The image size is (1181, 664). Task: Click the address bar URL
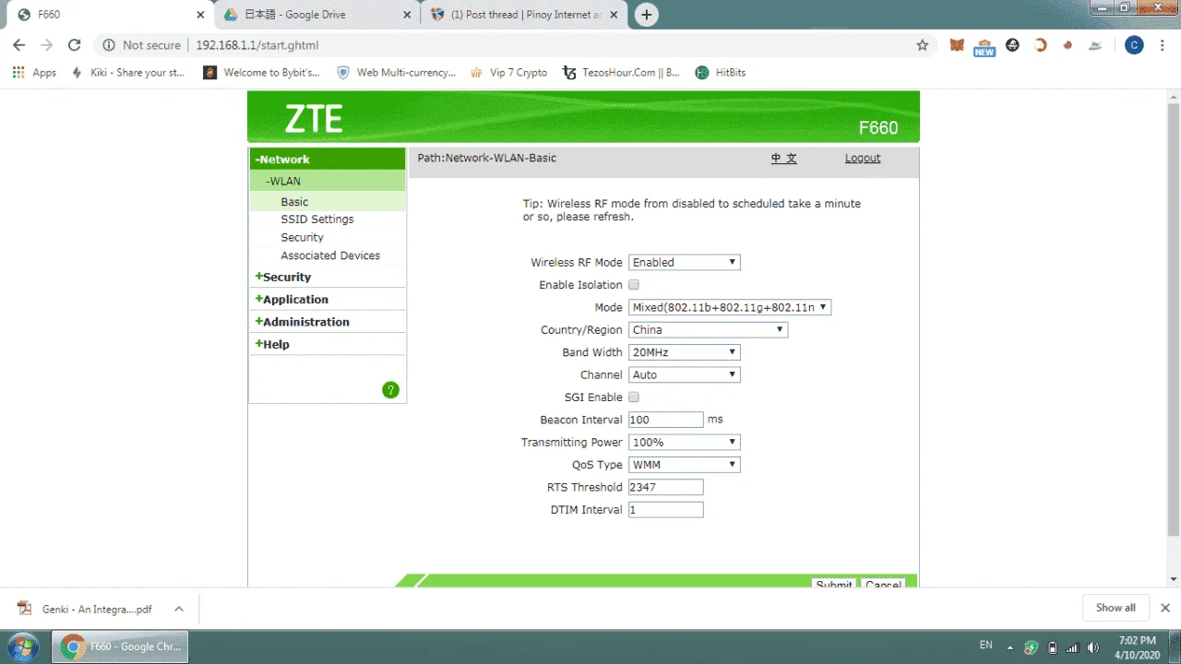click(256, 45)
